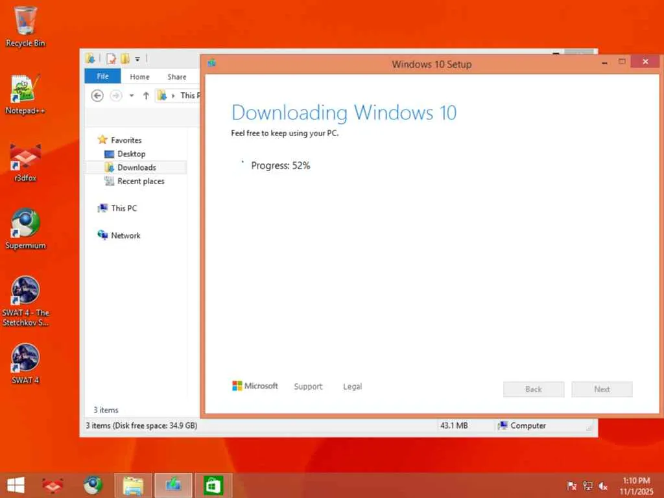Open the File tab in Explorer

click(103, 77)
